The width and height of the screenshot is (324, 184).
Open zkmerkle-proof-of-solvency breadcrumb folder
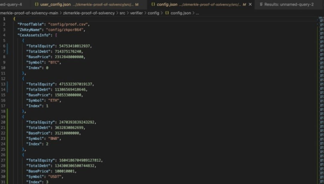(89, 13)
